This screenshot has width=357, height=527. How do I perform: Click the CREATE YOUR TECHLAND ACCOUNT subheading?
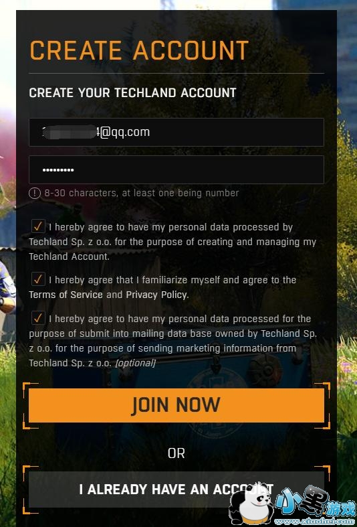[133, 93]
